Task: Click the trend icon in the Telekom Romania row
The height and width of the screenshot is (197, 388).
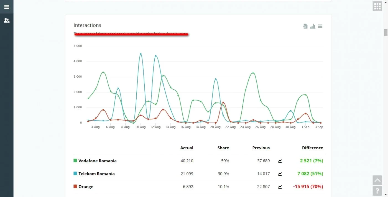Action: 280,174
